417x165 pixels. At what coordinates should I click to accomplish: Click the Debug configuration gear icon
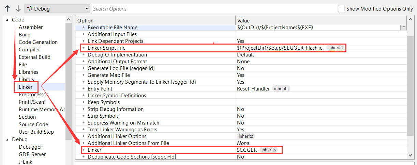(x=30, y=9)
